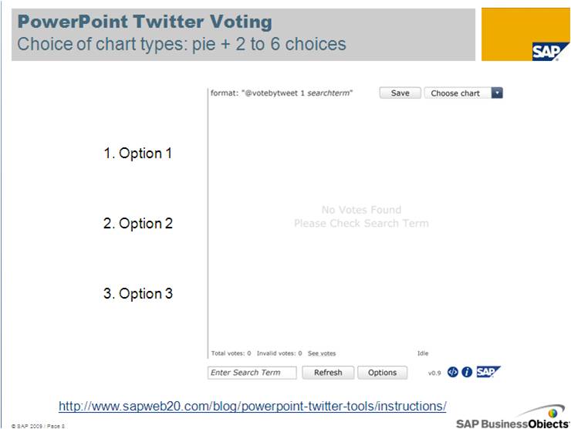
Task: Click the See votes link
Action: coord(322,353)
